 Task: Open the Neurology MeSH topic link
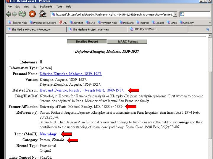tap(48, 134)
